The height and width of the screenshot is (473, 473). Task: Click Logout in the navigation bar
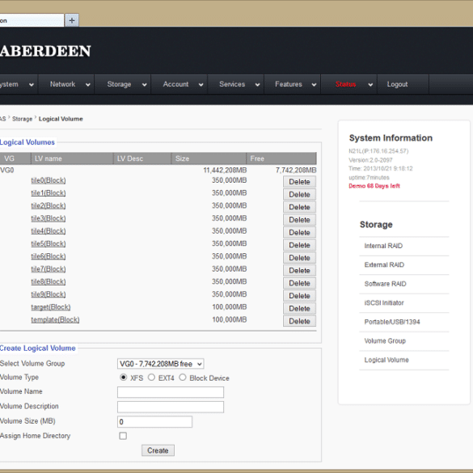(x=397, y=84)
